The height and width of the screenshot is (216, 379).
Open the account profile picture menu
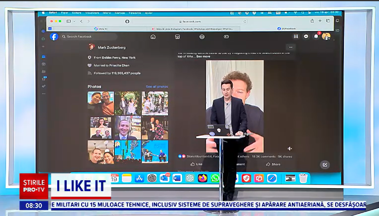coord(326,36)
